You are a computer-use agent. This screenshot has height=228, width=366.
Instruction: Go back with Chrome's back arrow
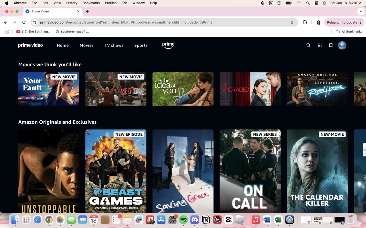[5, 22]
